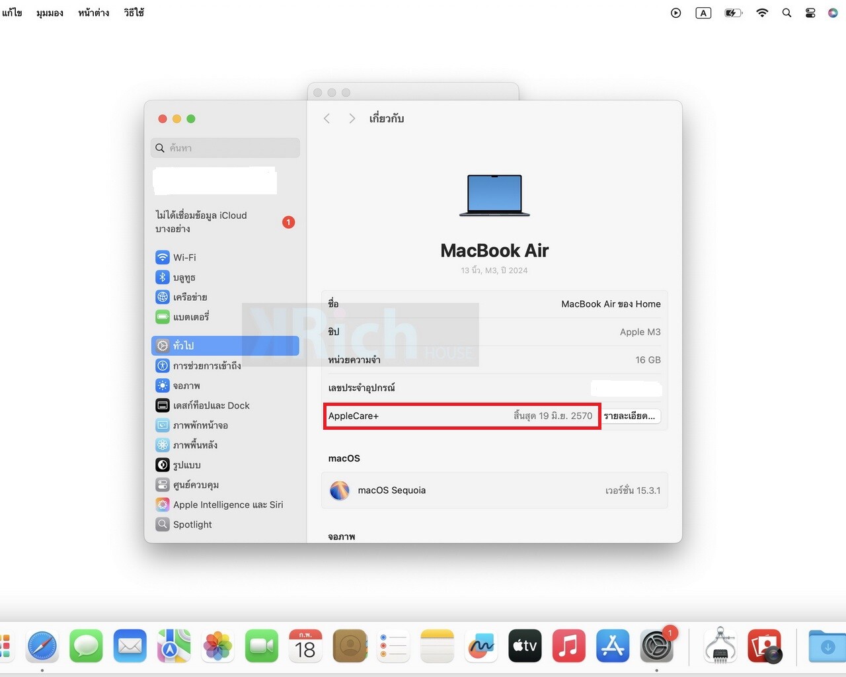Viewport: 846px width, 677px height.
Task: Click the MacBook Air laptop image
Action: click(x=494, y=195)
